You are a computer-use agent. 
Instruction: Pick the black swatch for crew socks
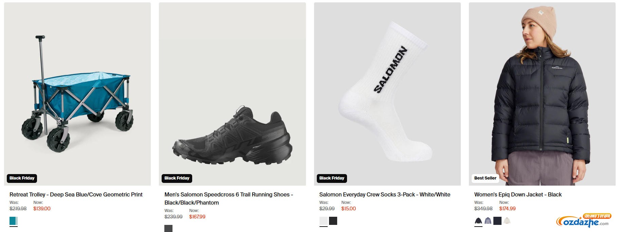tap(333, 221)
